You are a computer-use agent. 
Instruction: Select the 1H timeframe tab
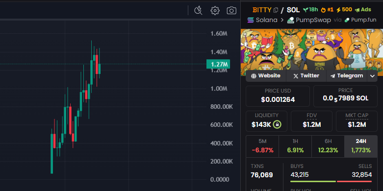tap(295, 146)
